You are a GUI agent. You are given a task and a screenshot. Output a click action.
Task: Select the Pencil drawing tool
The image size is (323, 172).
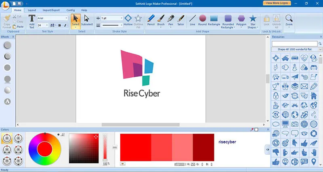pyautogui.click(x=151, y=21)
